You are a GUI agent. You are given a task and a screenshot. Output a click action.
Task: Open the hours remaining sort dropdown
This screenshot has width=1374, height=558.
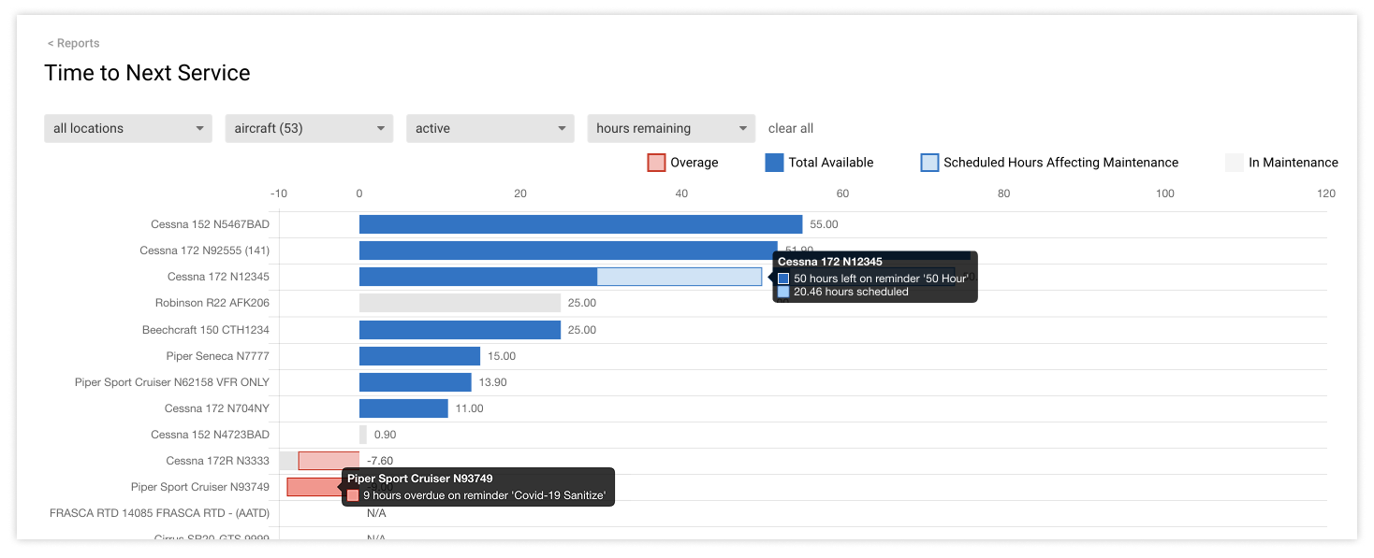(670, 128)
